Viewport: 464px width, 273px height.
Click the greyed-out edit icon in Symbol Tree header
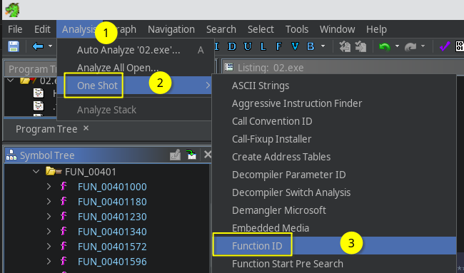pyautogui.click(x=175, y=155)
